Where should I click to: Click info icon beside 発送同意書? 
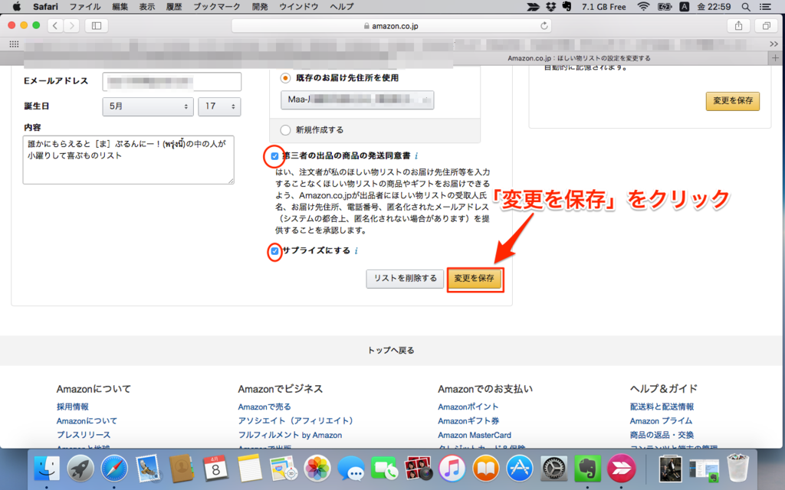416,156
